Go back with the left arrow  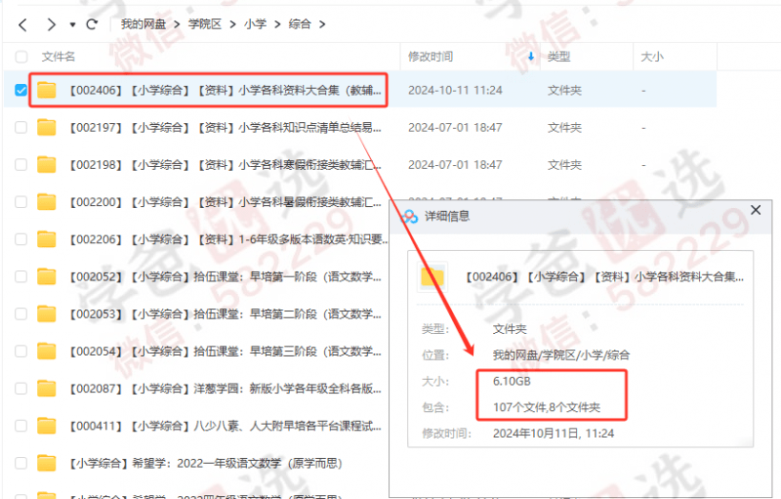(22, 24)
